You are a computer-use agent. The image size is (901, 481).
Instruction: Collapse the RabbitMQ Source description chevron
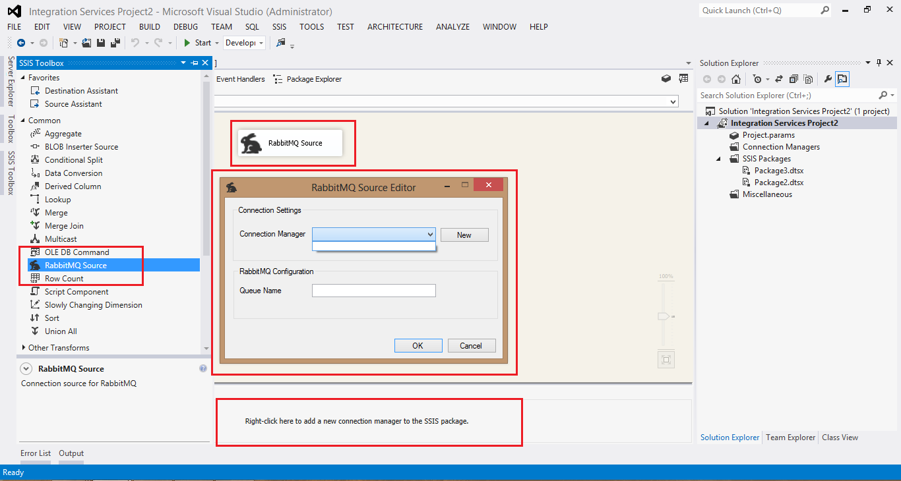pyautogui.click(x=26, y=369)
